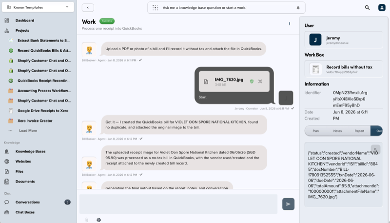Click the 'Process one receipt into QuickBooks' subtitle
Screen dimensions: 390x223
point(112,28)
